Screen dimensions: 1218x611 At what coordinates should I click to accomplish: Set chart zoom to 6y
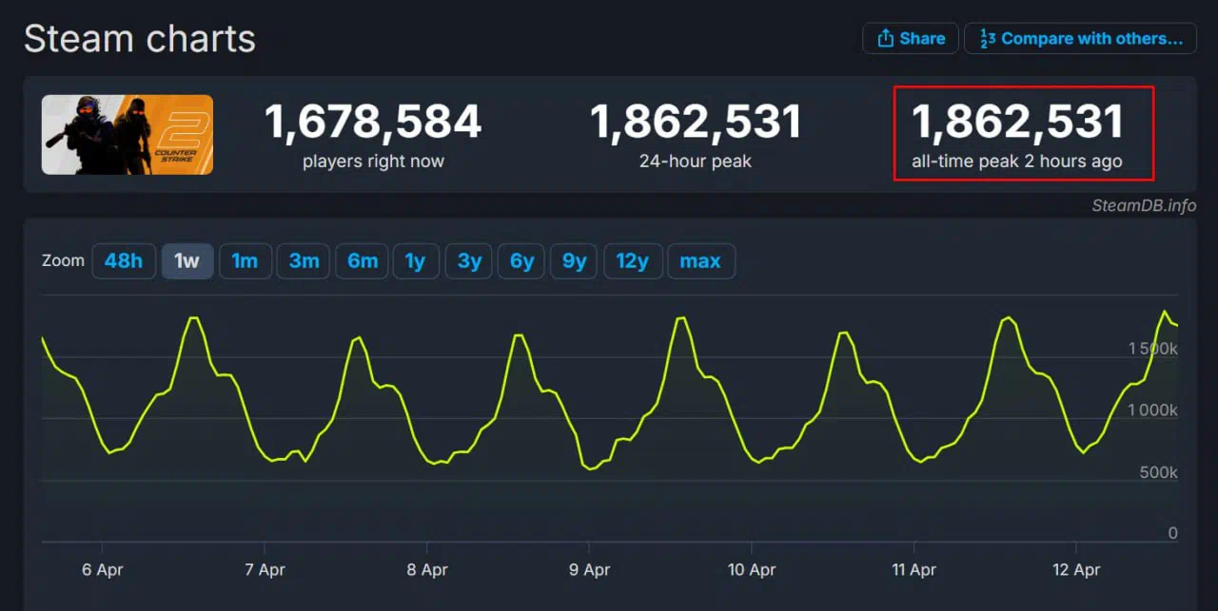521,261
